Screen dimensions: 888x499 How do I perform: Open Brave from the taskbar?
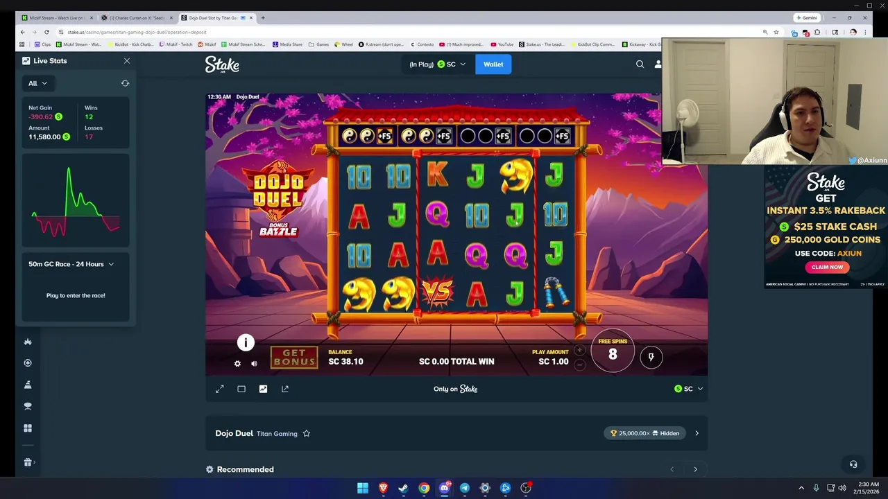click(x=383, y=488)
